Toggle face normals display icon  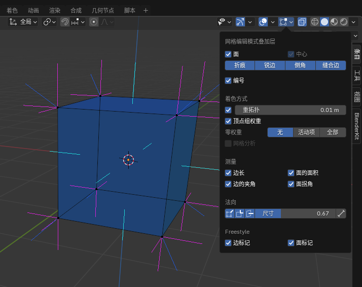[x=250, y=213]
